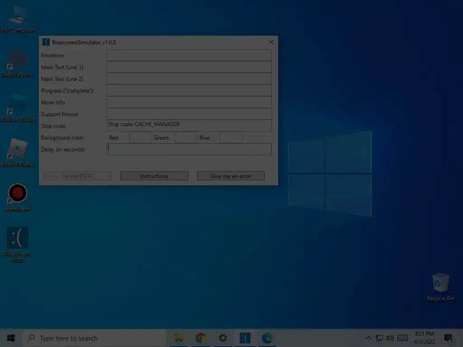Image resolution: width=463 pixels, height=347 pixels.
Task: Close the BluescreenSimulator window
Action: tap(271, 42)
